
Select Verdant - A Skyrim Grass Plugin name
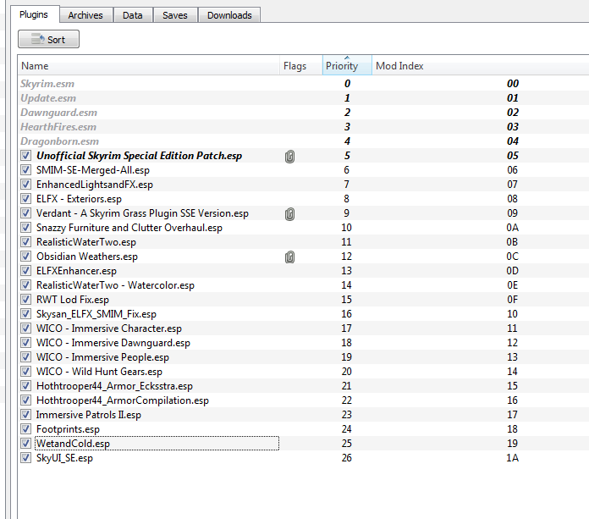click(x=142, y=213)
